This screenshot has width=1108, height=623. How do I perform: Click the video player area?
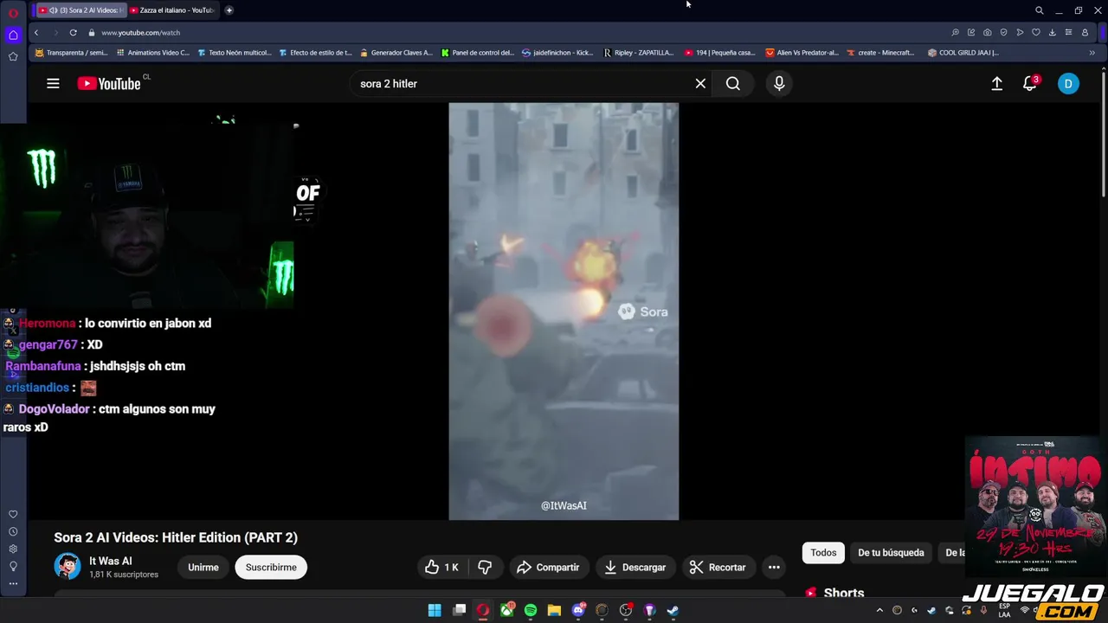[564, 311]
